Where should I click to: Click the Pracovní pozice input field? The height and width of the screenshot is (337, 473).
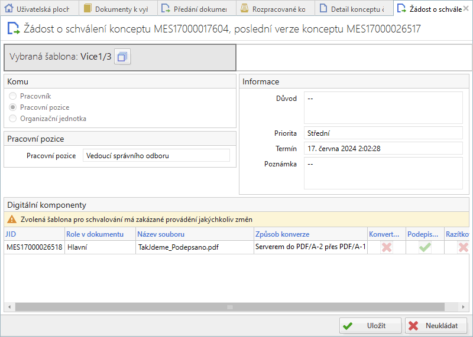[155, 156]
